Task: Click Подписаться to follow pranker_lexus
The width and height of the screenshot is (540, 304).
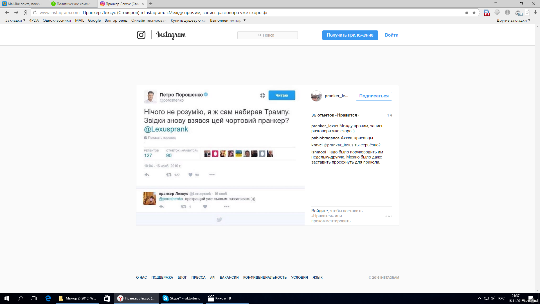Action: [374, 96]
